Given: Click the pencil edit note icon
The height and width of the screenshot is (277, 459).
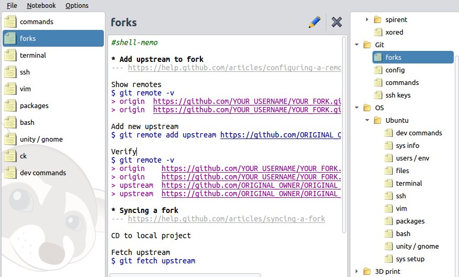Looking at the screenshot, I should point(315,22).
